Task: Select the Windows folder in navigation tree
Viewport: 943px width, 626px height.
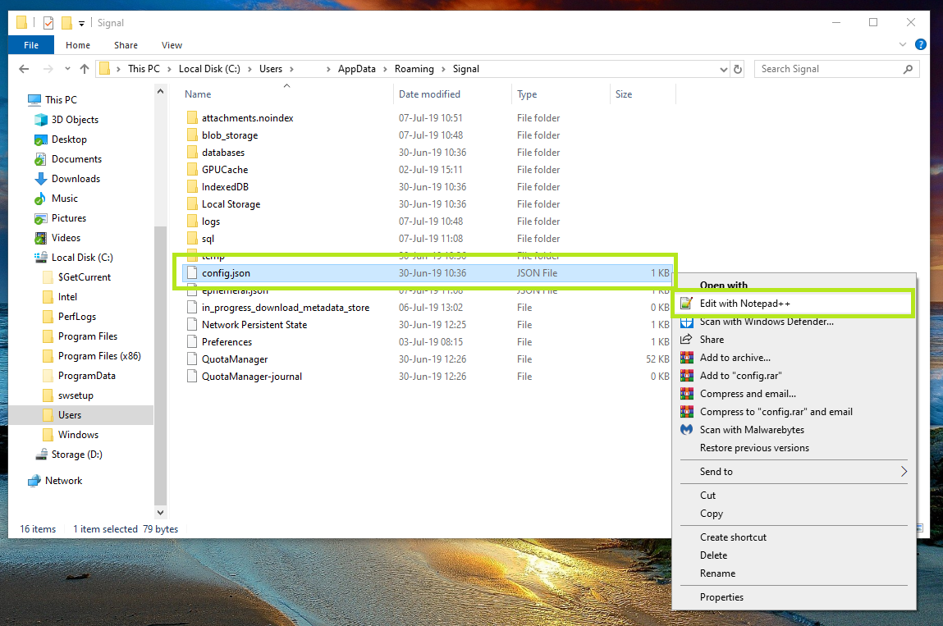Action: pyautogui.click(x=78, y=435)
